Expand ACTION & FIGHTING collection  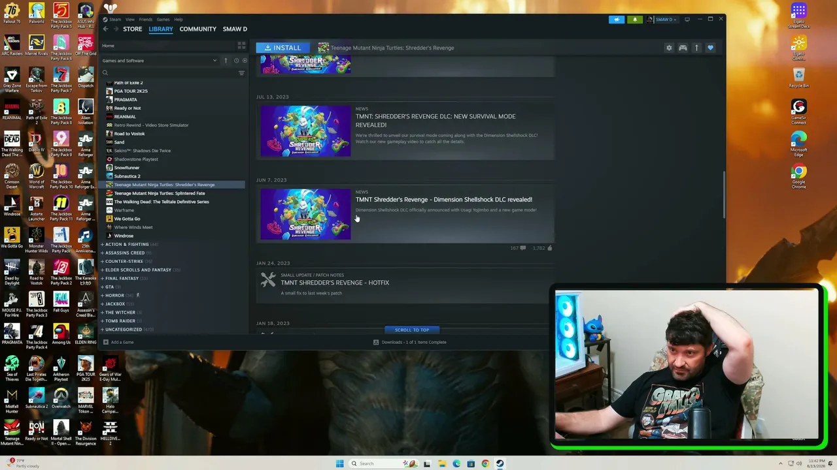point(127,244)
